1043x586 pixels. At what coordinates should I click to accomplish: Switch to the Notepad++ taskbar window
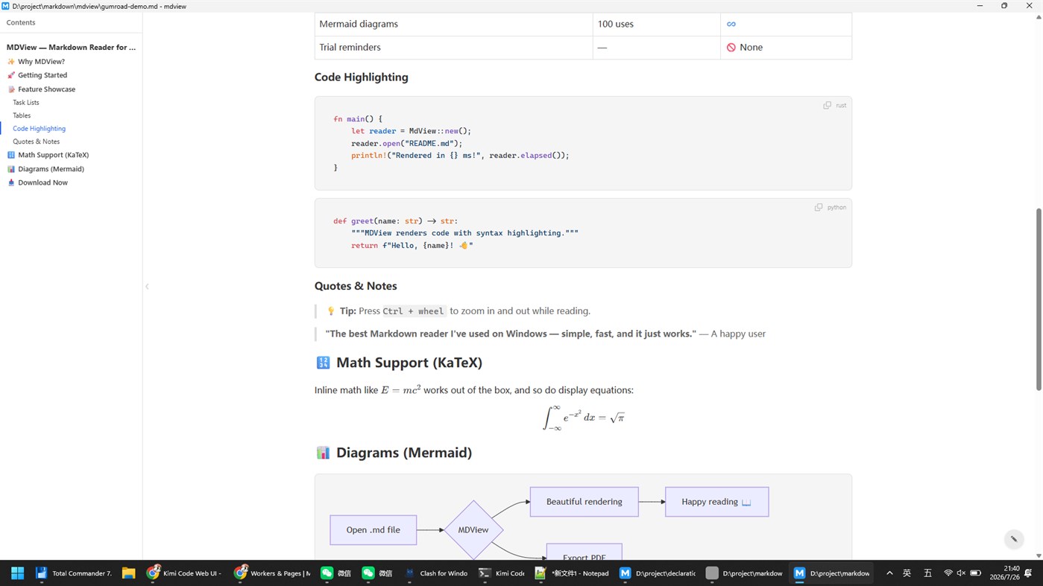click(572, 573)
